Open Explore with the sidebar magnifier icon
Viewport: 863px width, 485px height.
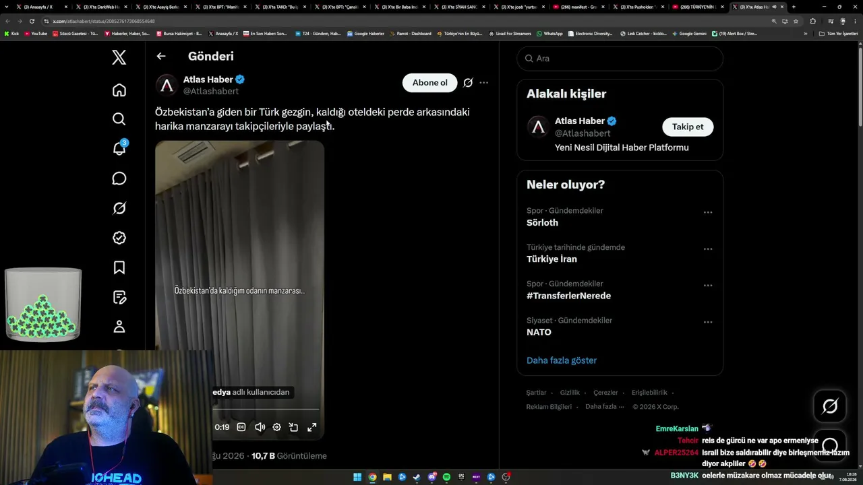point(119,119)
